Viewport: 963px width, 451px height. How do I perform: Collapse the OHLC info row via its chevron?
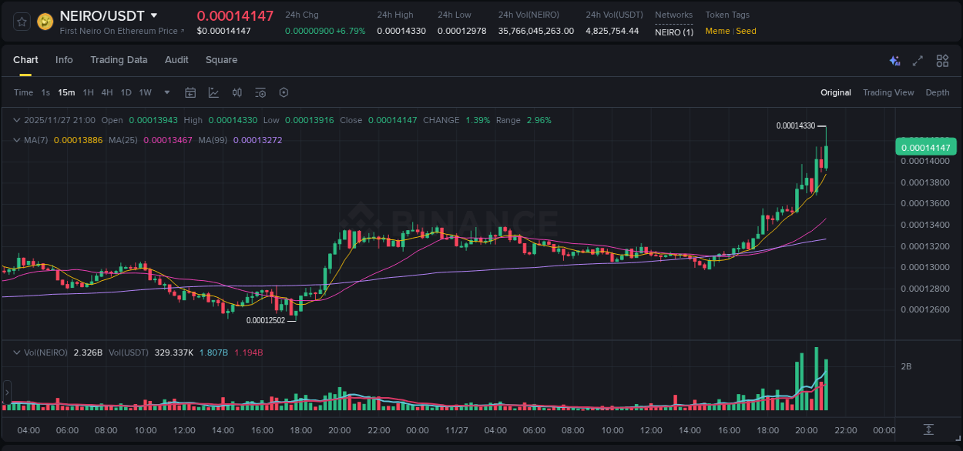coord(17,120)
